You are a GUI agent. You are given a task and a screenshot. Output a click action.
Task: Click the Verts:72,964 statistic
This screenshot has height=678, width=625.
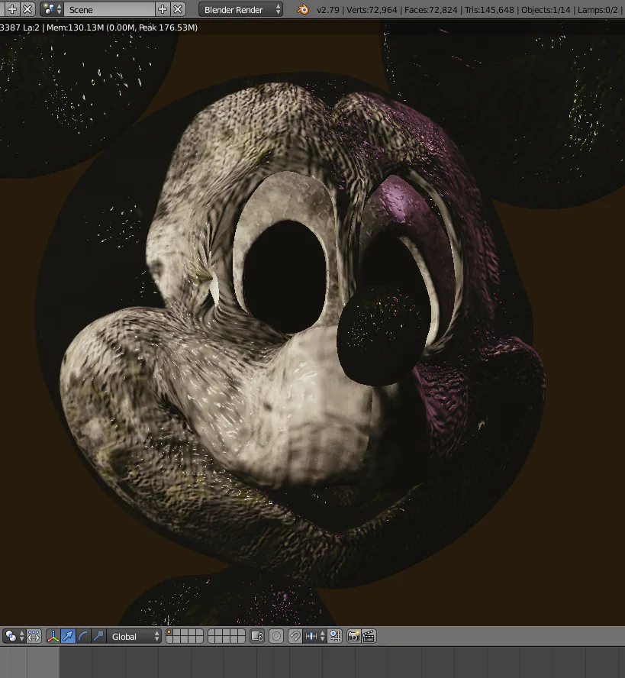pyautogui.click(x=372, y=9)
